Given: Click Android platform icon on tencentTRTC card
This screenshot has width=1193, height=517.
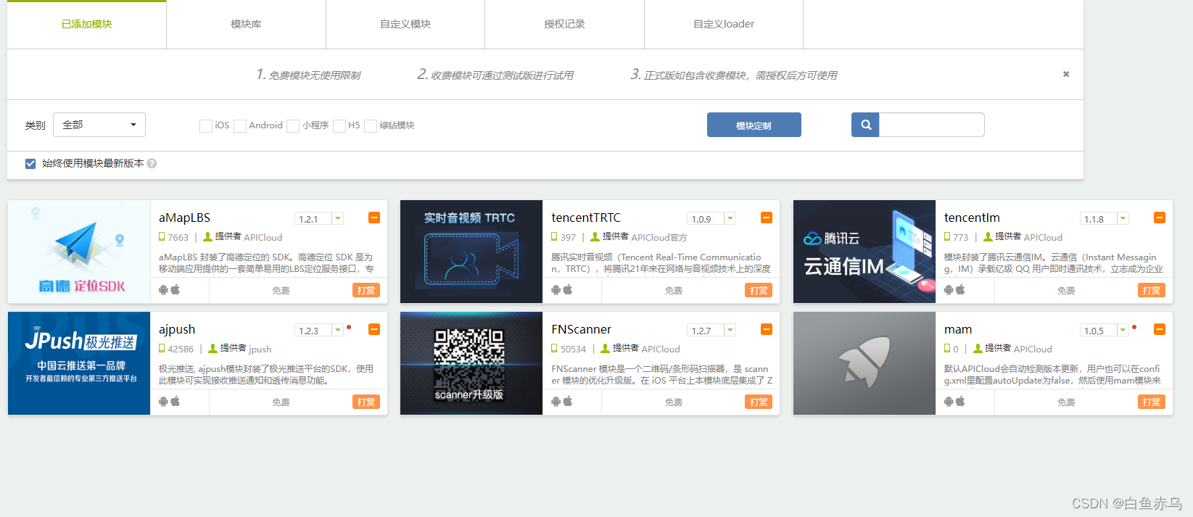Looking at the screenshot, I should click(x=556, y=290).
